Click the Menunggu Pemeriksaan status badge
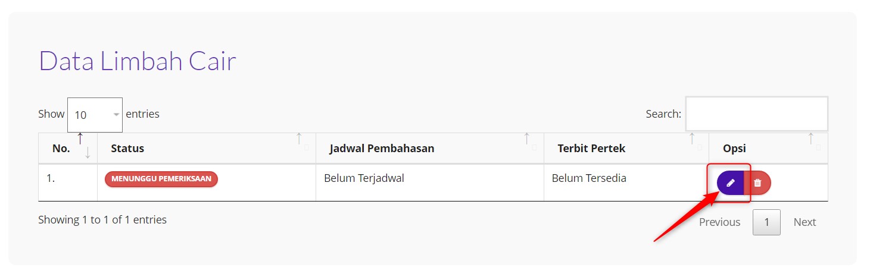 point(161,179)
